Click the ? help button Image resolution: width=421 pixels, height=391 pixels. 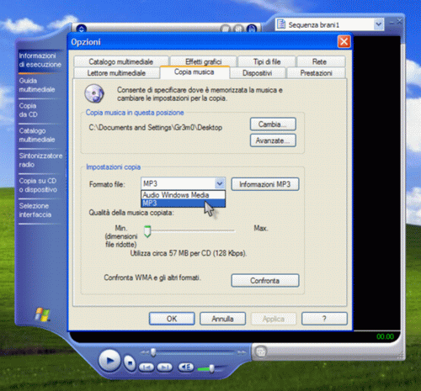[324, 319]
